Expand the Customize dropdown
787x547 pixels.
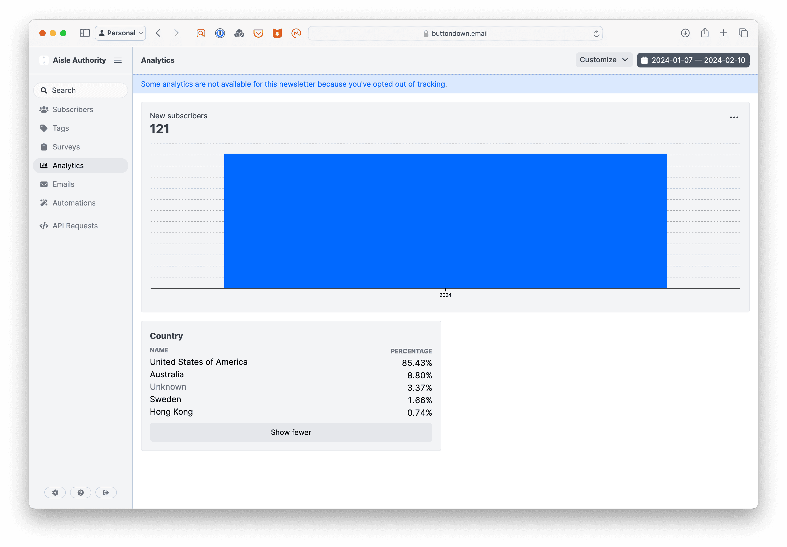(x=603, y=60)
